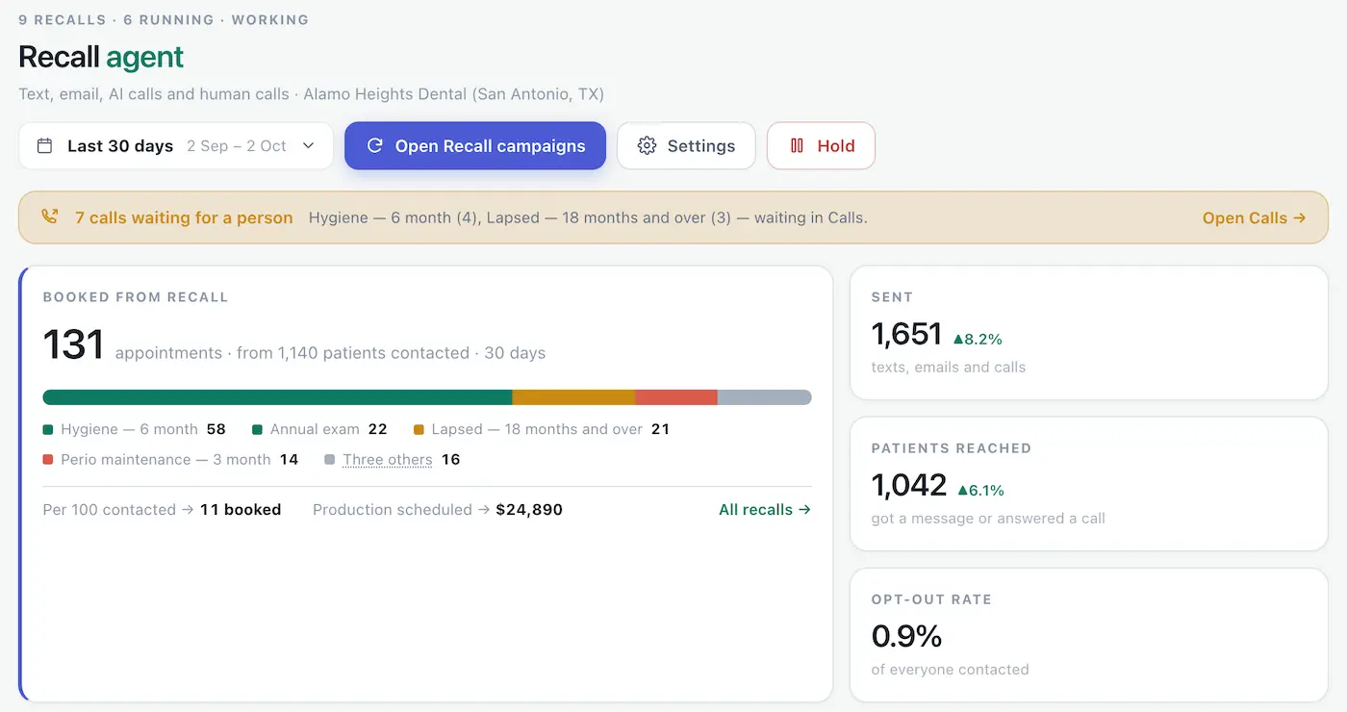Click the refresh icon in Open Recall campaigns

(x=375, y=146)
